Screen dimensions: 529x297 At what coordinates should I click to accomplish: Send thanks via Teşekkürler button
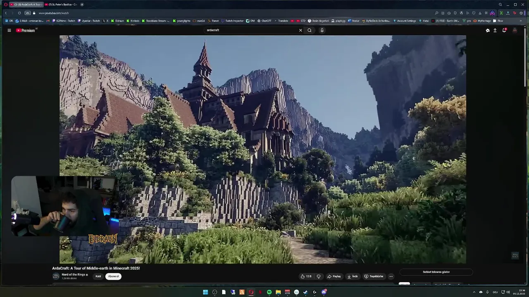point(374,276)
